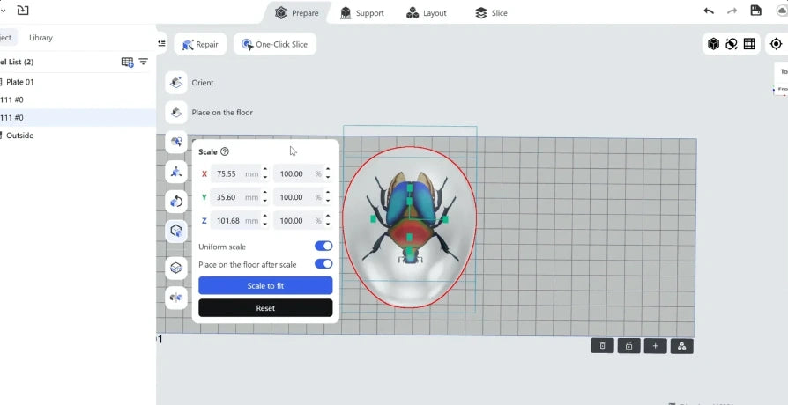The height and width of the screenshot is (405, 788).
Task: Toggle the grid display icon
Action: [x=749, y=44]
